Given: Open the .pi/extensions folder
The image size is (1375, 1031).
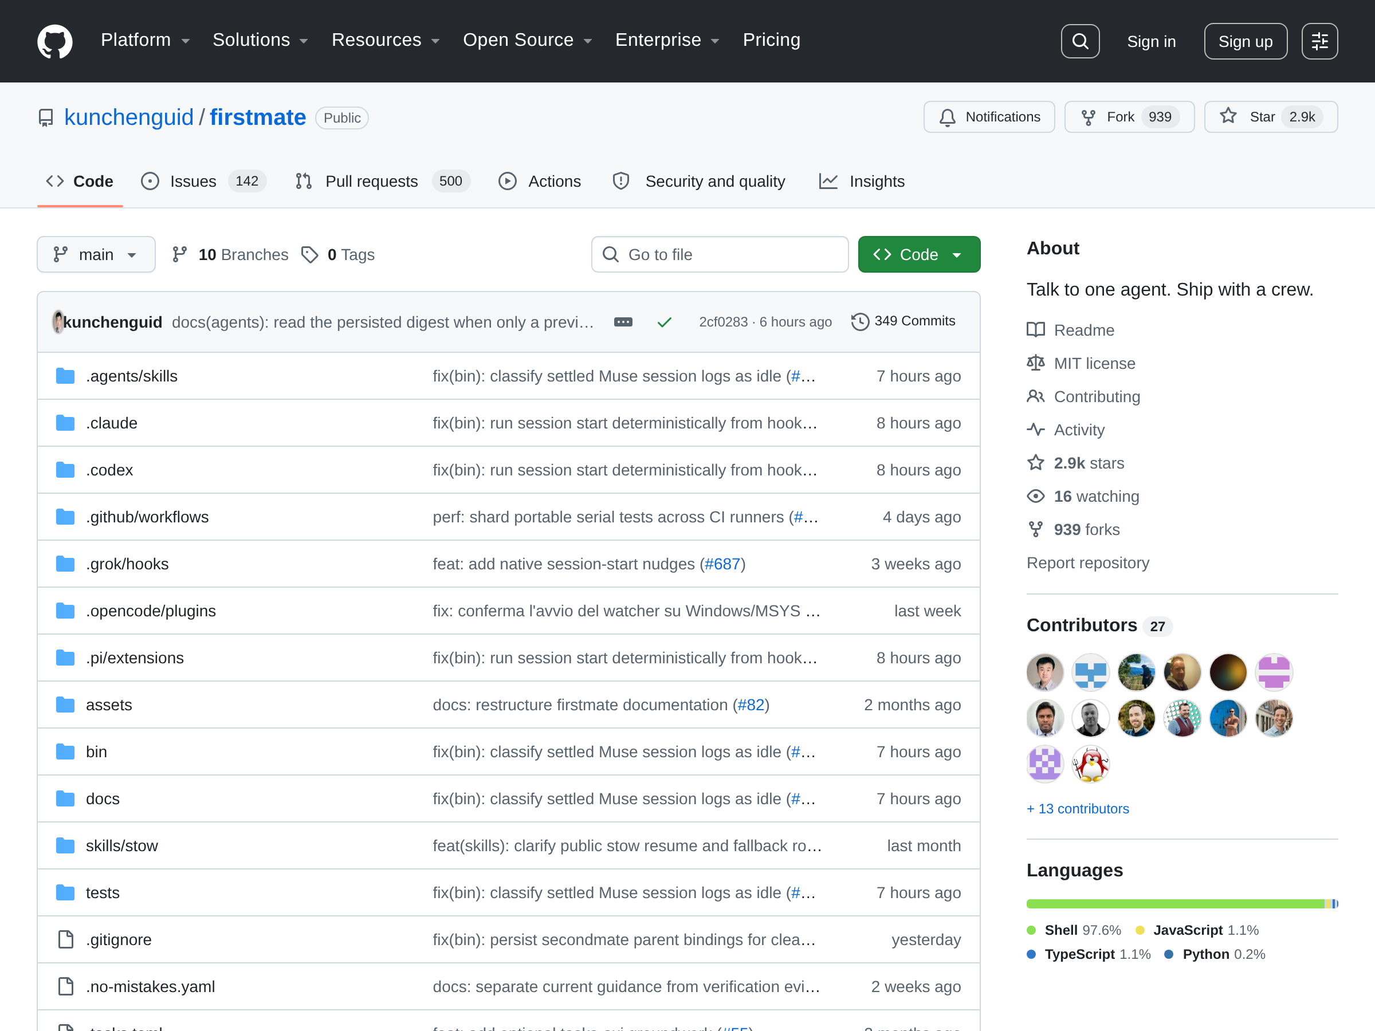Looking at the screenshot, I should coord(134,658).
